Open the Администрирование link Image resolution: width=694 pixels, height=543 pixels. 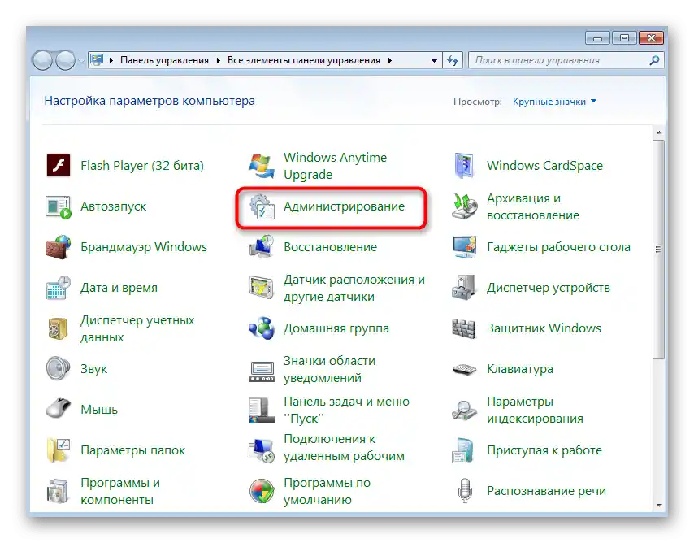pos(344,206)
